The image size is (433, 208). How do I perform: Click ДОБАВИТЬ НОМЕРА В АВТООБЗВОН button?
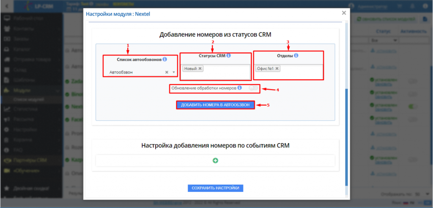coord(215,105)
